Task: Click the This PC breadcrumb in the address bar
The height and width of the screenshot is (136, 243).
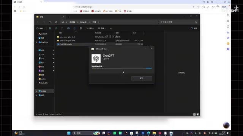Action: point(72,22)
